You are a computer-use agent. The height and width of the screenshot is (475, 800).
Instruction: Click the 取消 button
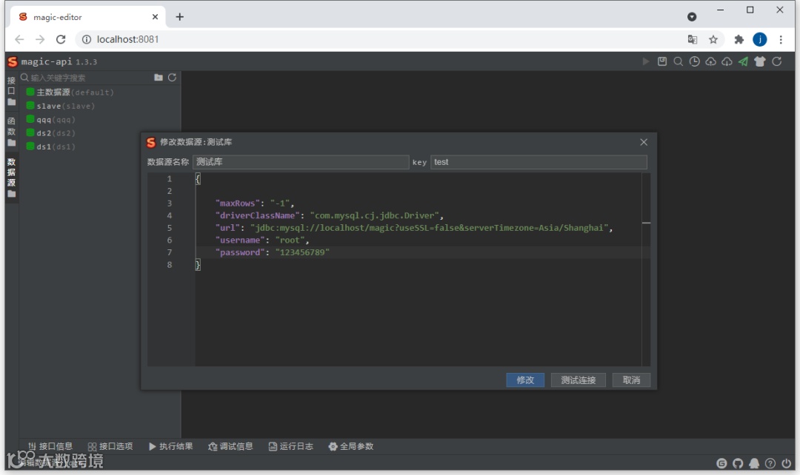point(631,380)
